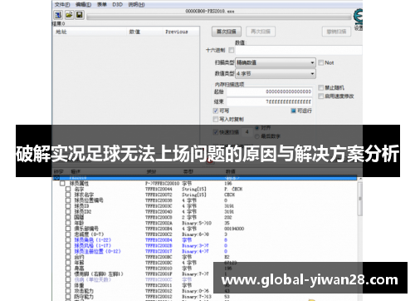Select the 球衣名字 description text

point(84,195)
